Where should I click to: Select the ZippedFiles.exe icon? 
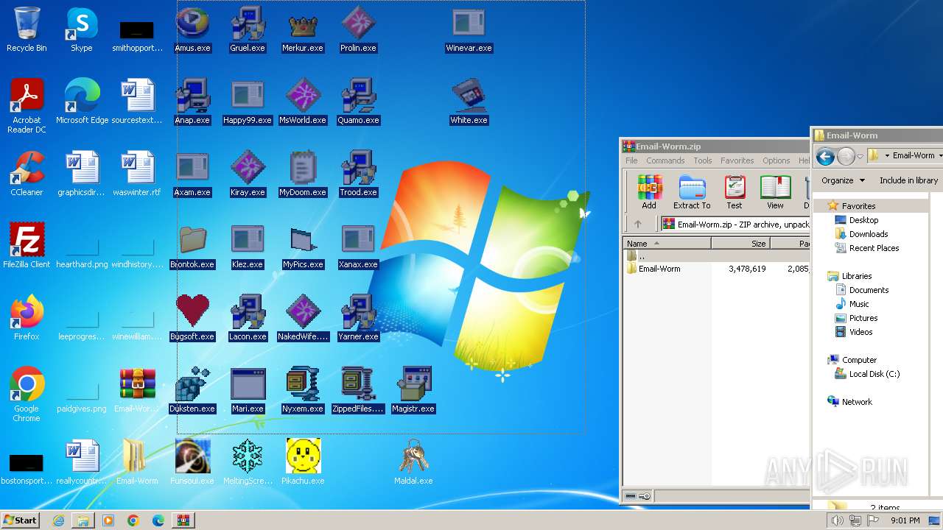[358, 390]
